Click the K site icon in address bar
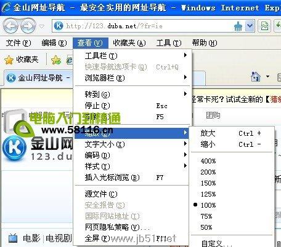281x247 pixels. coord(59,26)
